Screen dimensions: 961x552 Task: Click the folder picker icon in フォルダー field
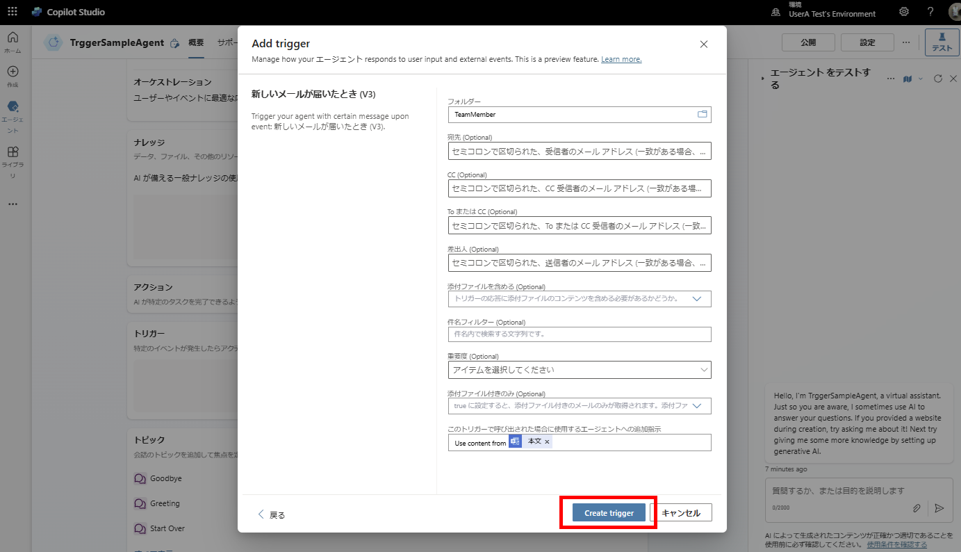click(x=703, y=114)
